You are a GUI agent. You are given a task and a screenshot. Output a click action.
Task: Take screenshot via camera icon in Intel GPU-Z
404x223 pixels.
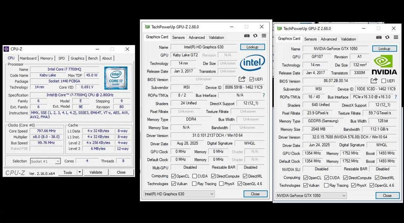pos(246,36)
